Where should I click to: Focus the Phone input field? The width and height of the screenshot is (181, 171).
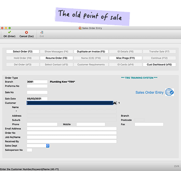[42, 124]
